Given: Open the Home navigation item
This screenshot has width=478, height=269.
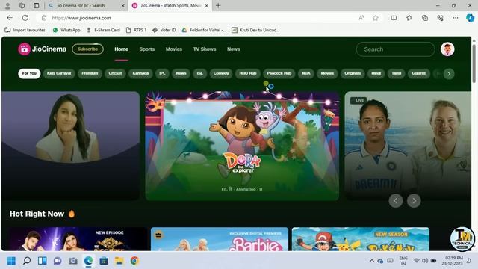Looking at the screenshot, I should pyautogui.click(x=121, y=49).
